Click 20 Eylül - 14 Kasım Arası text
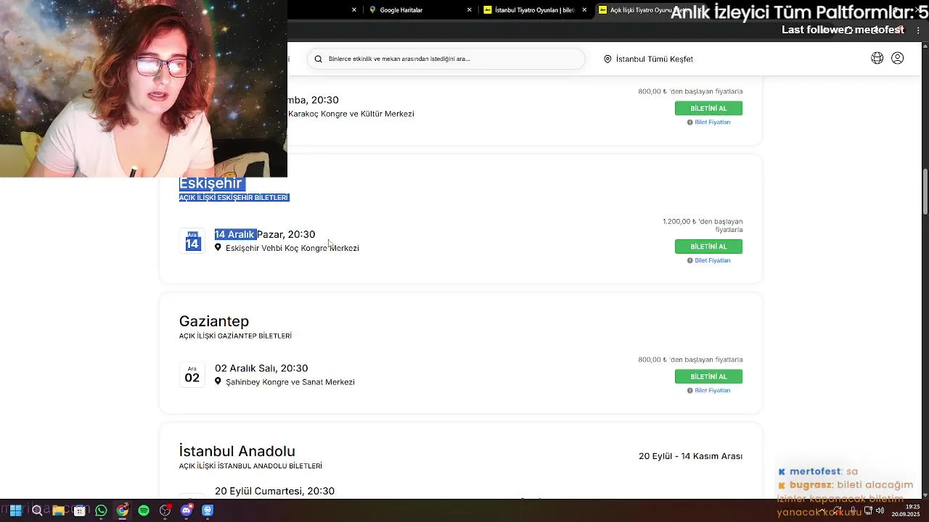This screenshot has width=929, height=522. pos(690,456)
